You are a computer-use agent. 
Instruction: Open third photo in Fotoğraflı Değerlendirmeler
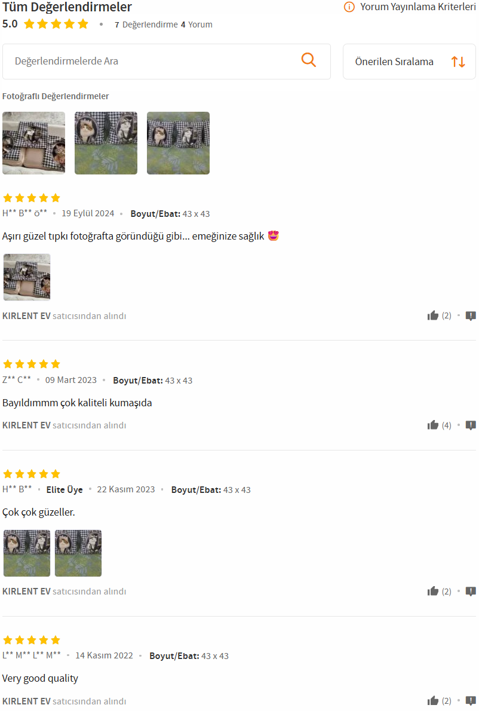(178, 143)
